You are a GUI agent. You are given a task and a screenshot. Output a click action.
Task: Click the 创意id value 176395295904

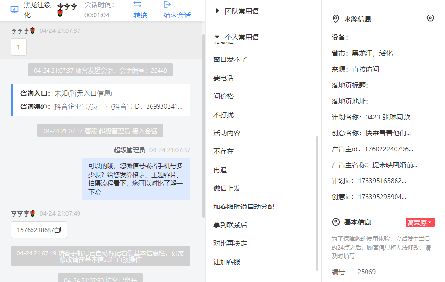[x=382, y=197]
